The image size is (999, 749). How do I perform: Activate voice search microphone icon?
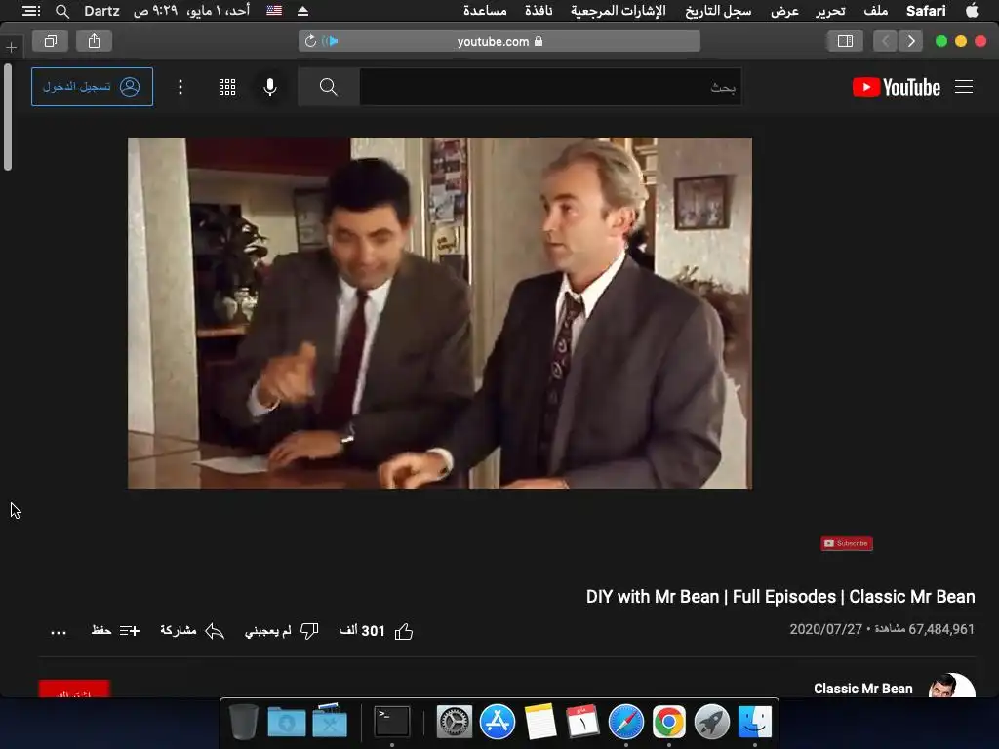coord(270,87)
